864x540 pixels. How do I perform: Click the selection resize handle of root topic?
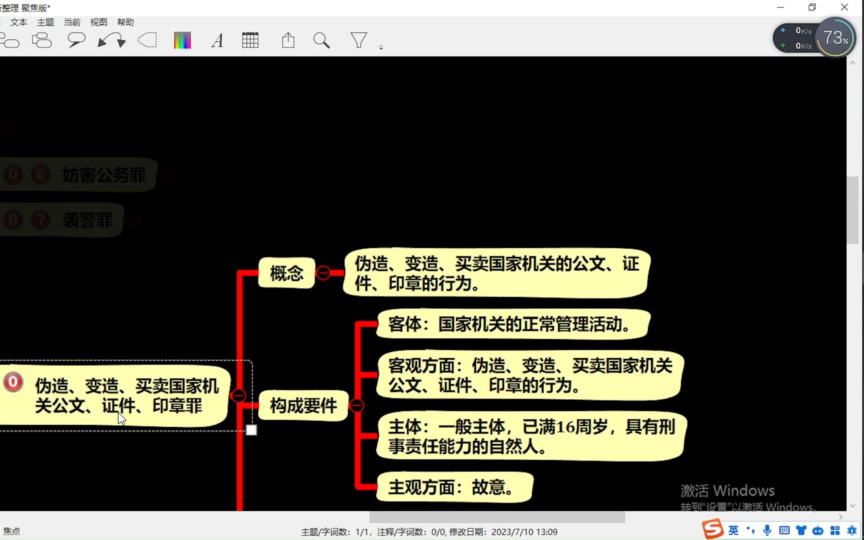click(x=251, y=430)
